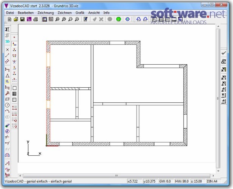This screenshot has height=189, width=233.
Task: Print the drawing using the printer icon
Action: 36,19
